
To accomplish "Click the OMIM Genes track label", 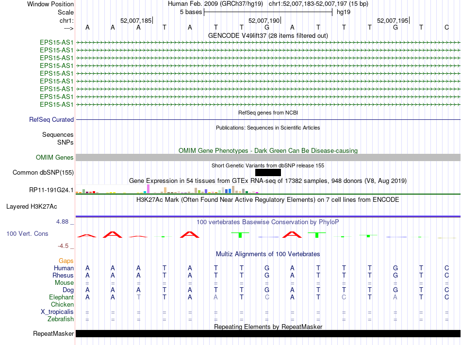I will coord(54,158).
